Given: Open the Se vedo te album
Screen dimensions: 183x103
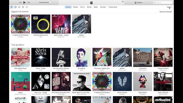Looking at the screenshot, I should tap(81, 57).
